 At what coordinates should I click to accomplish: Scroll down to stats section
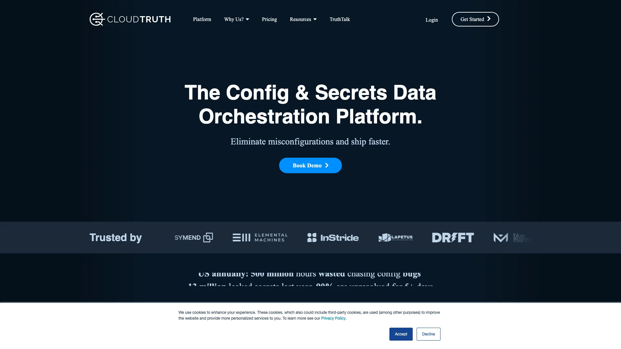point(310,279)
